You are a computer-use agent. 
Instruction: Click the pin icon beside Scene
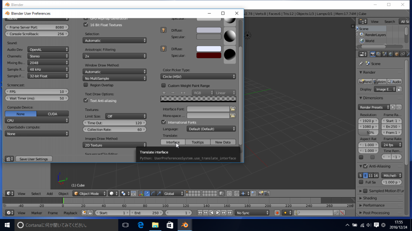coord(361,63)
